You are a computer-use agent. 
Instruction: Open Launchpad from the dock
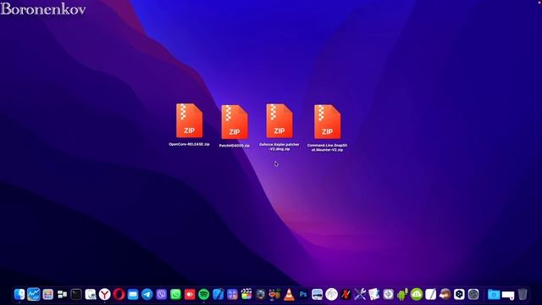(47, 294)
